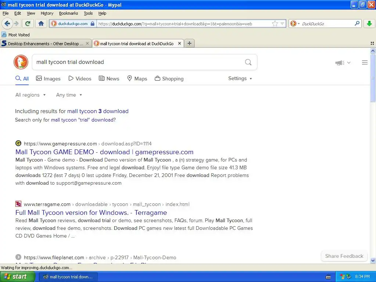Click the duckduckgo.com site identity button
Viewport: 376px width, 282px height.
(x=73, y=23)
